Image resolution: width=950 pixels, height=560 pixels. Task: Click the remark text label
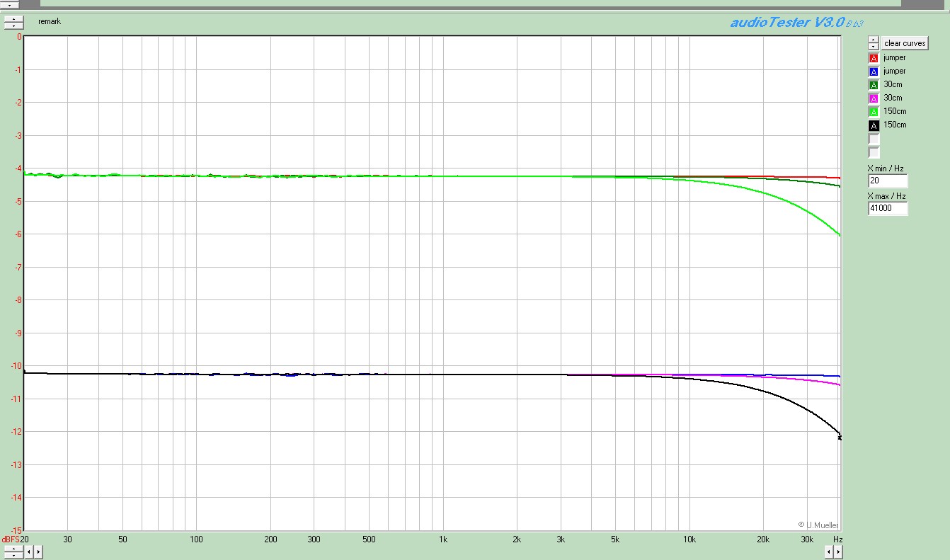pyautogui.click(x=50, y=22)
